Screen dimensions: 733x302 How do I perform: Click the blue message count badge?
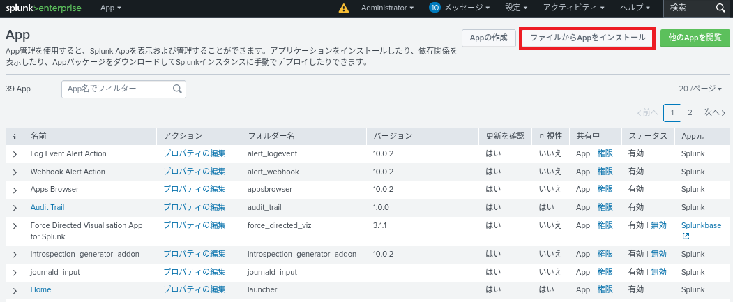(434, 8)
